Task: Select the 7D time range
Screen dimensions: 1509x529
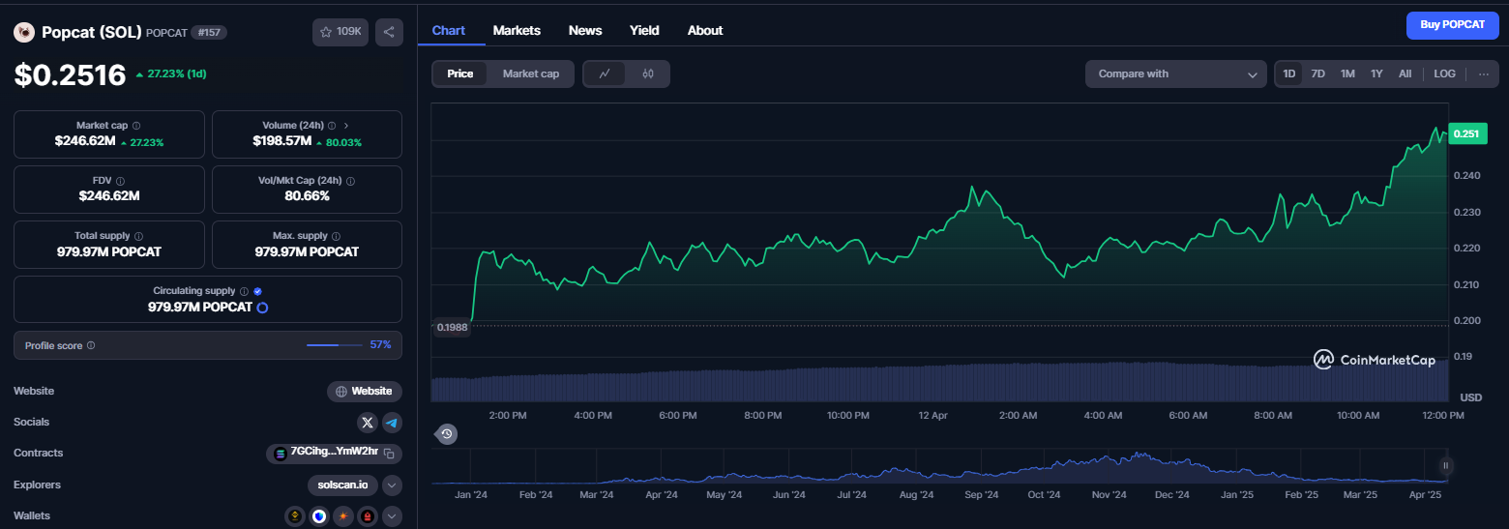Action: click(x=1317, y=73)
